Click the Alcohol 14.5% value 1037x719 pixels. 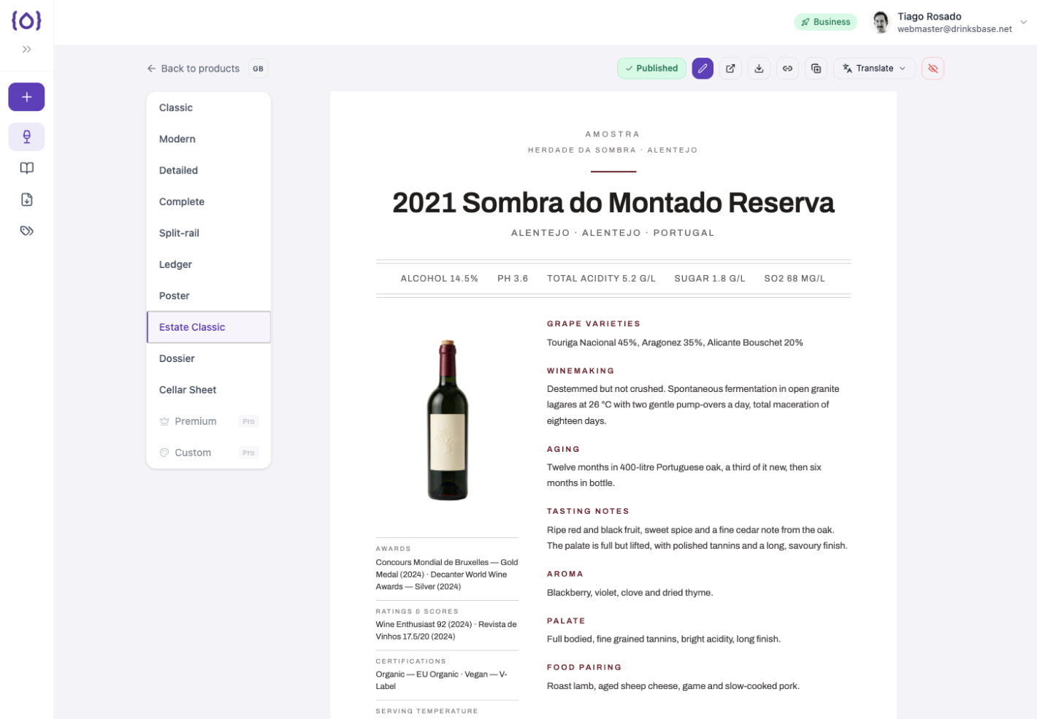pos(439,279)
